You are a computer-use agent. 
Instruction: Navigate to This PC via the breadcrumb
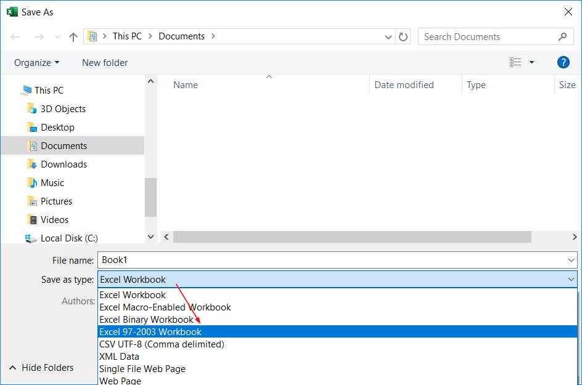[127, 36]
